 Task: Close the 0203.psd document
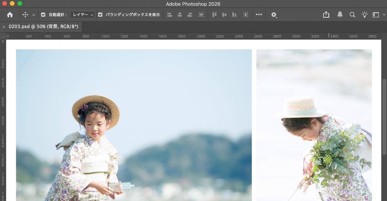pos(4,26)
